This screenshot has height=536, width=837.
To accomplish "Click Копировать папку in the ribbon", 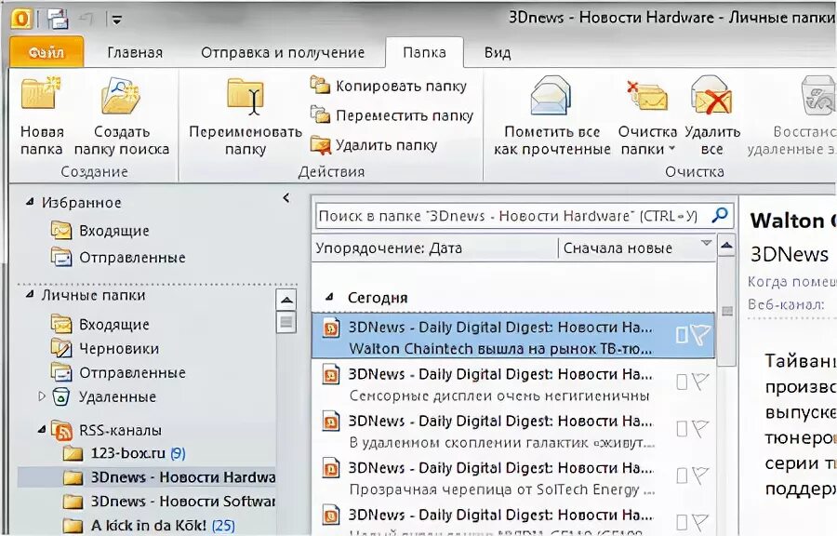I will tap(389, 86).
